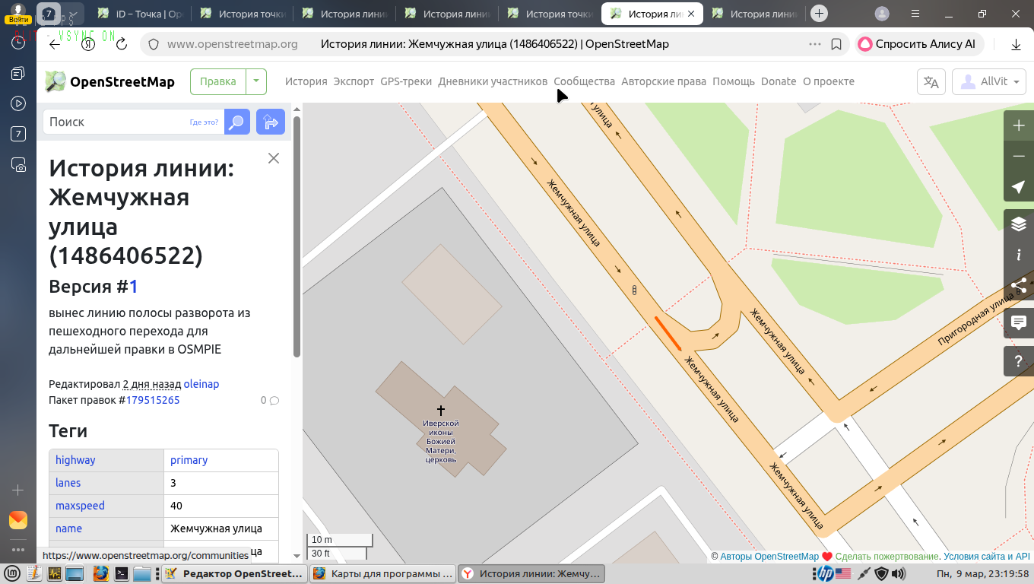Image resolution: width=1034 pixels, height=584 pixels.
Task: Open the oleinap user profile link
Action: pos(201,384)
